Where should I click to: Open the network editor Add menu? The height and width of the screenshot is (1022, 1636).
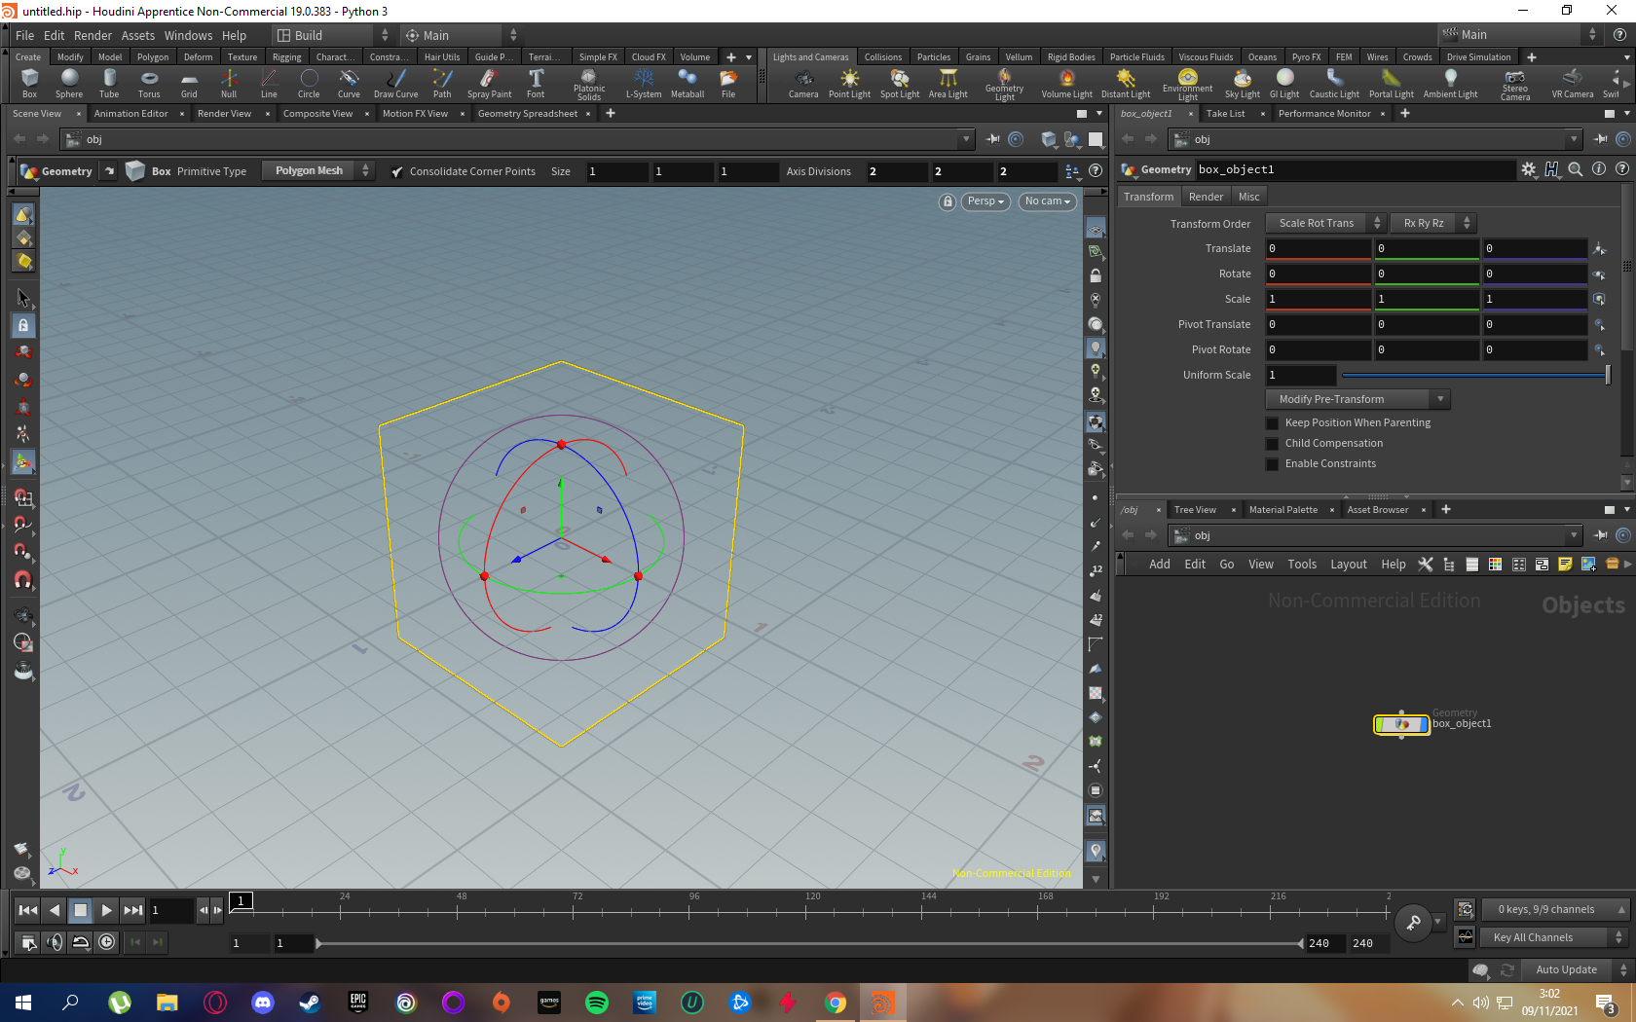click(1159, 565)
